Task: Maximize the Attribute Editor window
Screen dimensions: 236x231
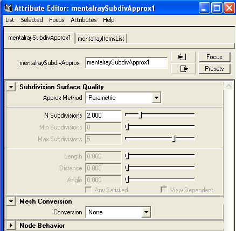Action: point(217,8)
